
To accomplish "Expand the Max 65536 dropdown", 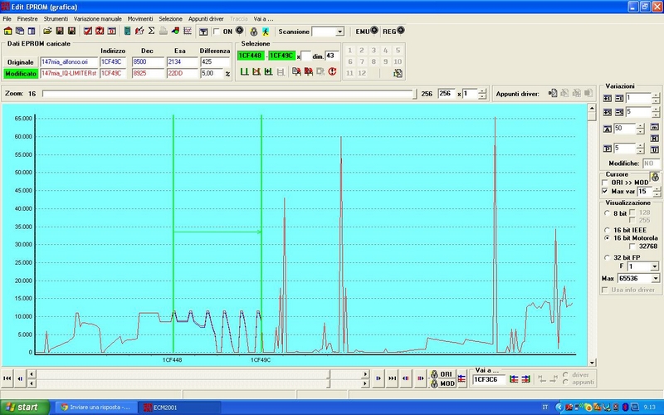I will point(655,277).
